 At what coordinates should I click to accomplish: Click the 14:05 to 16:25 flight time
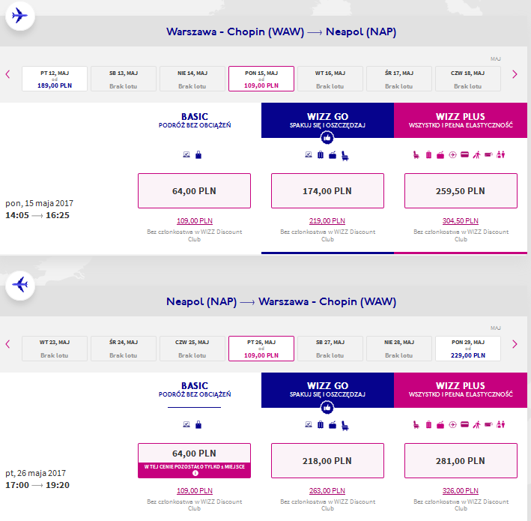pyautogui.click(x=37, y=215)
